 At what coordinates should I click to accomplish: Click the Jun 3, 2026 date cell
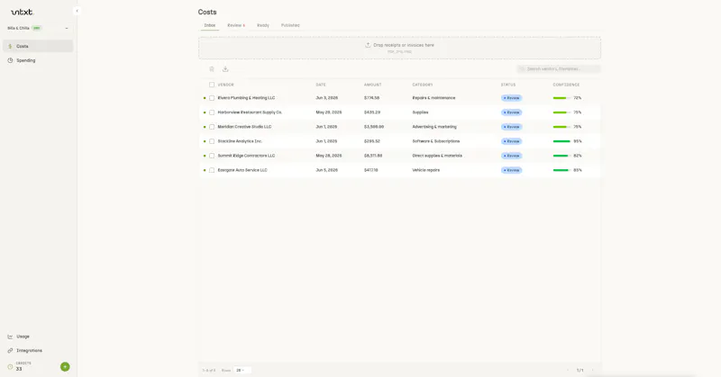pyautogui.click(x=326, y=98)
